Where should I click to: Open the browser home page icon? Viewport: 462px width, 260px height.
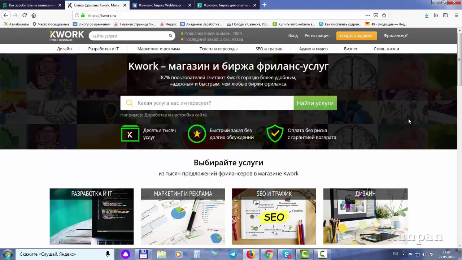[x=34, y=15]
